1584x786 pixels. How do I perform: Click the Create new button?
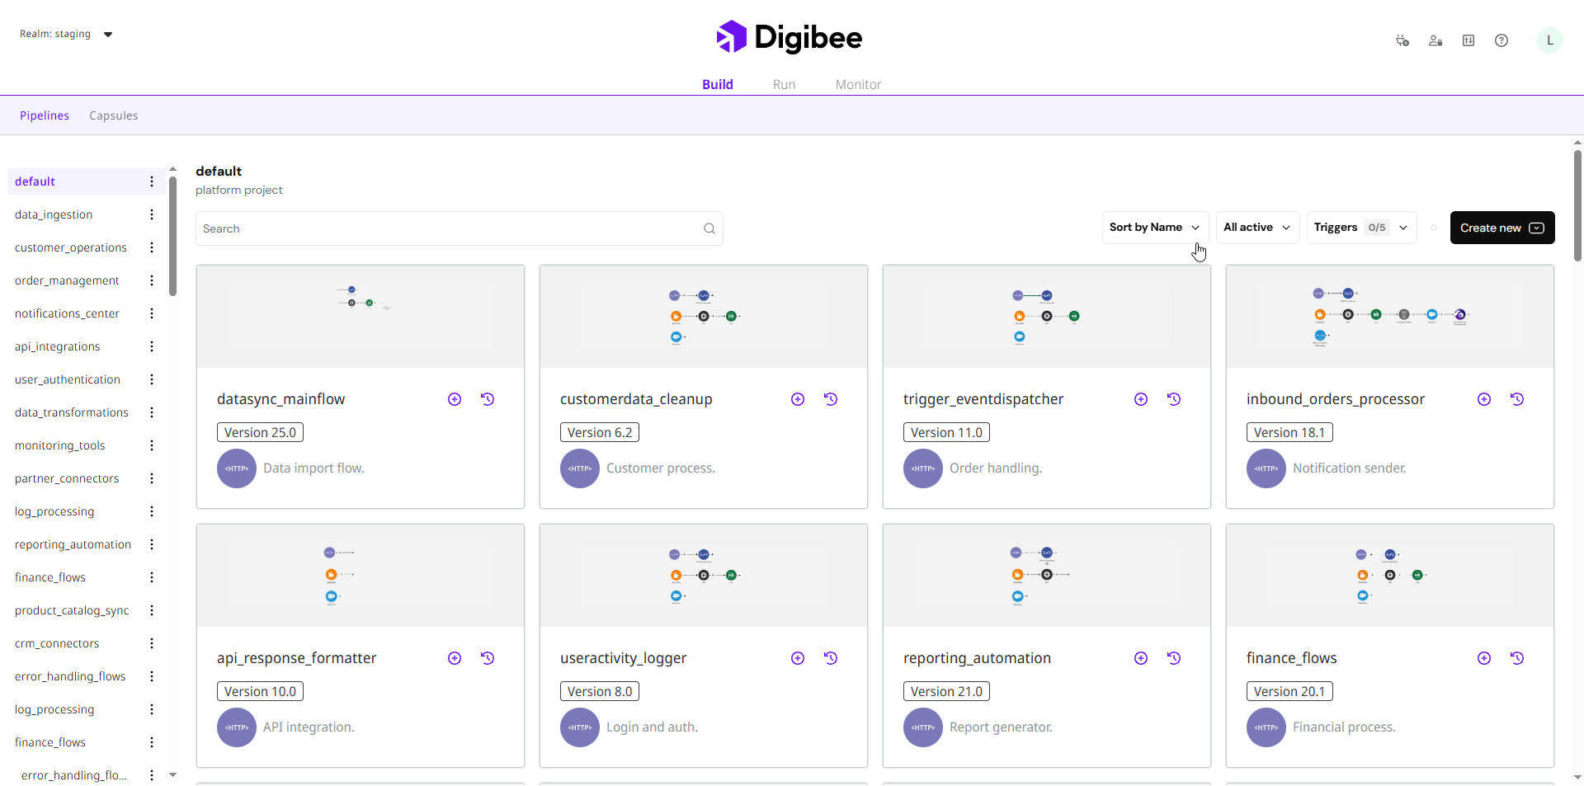tap(1501, 228)
